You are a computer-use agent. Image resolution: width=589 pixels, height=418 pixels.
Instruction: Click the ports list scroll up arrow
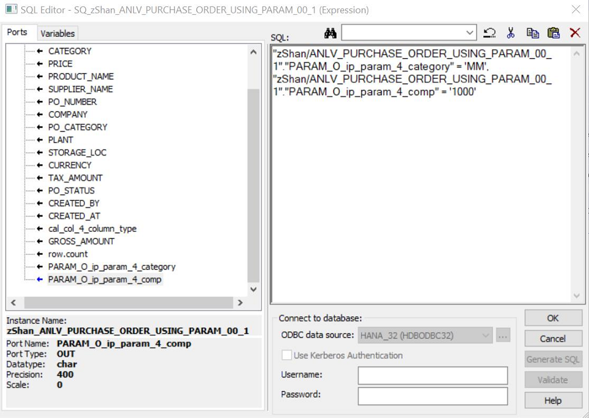(x=253, y=52)
